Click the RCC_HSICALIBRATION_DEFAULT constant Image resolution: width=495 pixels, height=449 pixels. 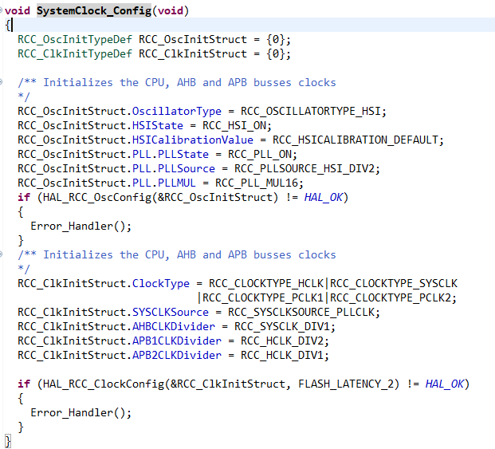tap(356, 140)
